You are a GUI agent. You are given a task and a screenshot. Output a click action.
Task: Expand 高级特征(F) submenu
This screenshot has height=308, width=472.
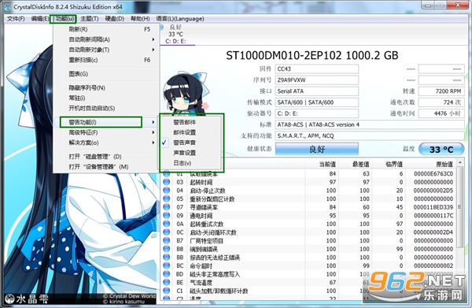point(105,132)
